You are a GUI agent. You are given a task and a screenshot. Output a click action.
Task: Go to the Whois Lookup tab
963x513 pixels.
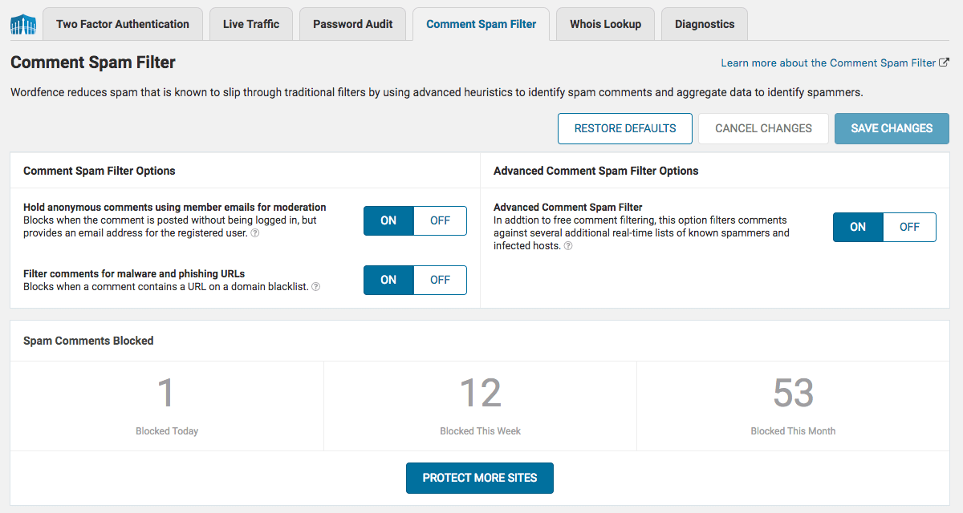605,24
